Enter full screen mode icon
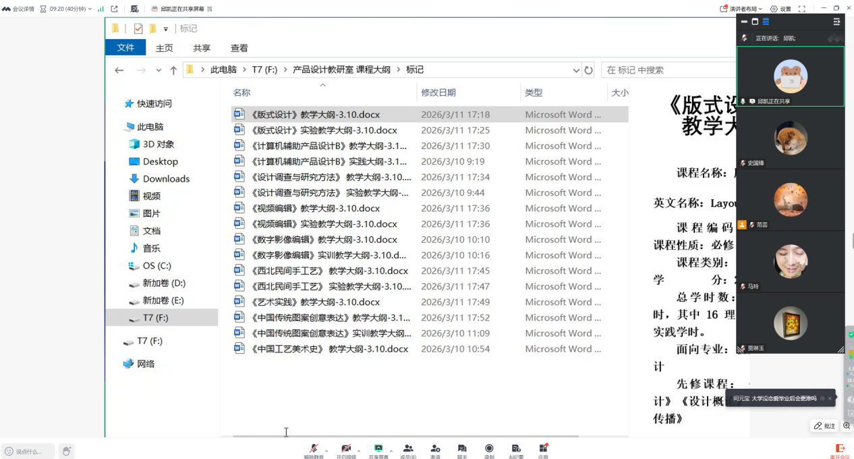Viewport: 854px width, 459px height. 802,9
